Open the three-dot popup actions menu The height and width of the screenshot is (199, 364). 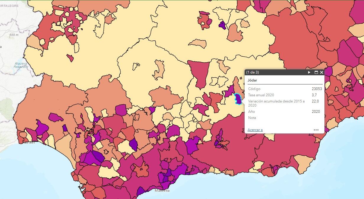[316, 130]
